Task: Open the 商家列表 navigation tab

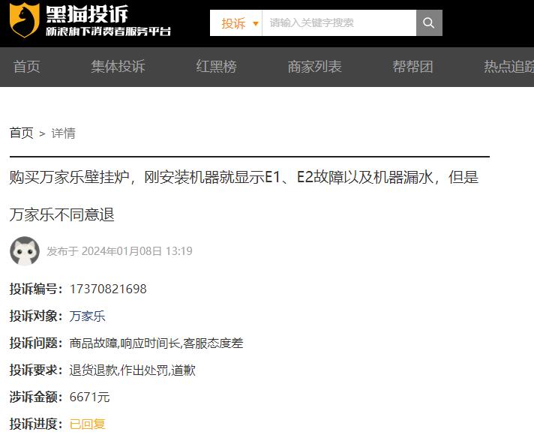Action: coord(315,67)
